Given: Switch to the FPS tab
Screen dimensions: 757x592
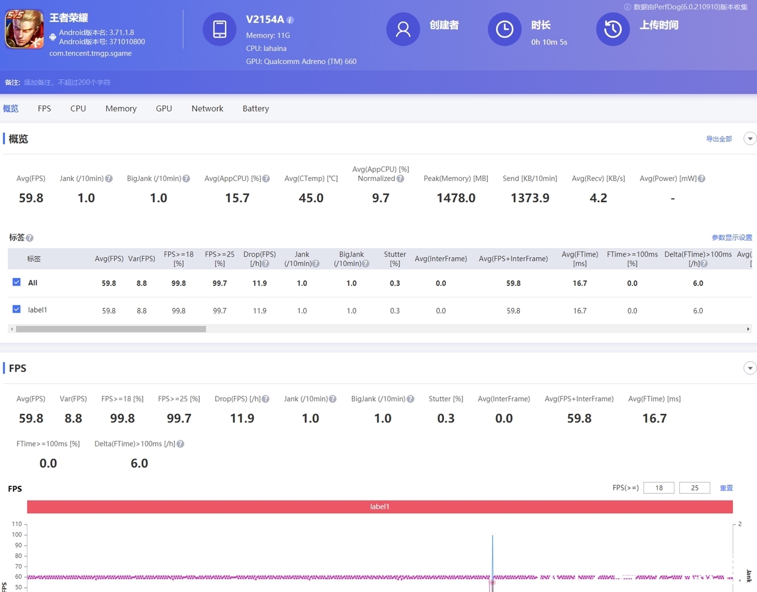Looking at the screenshot, I should pos(44,108).
